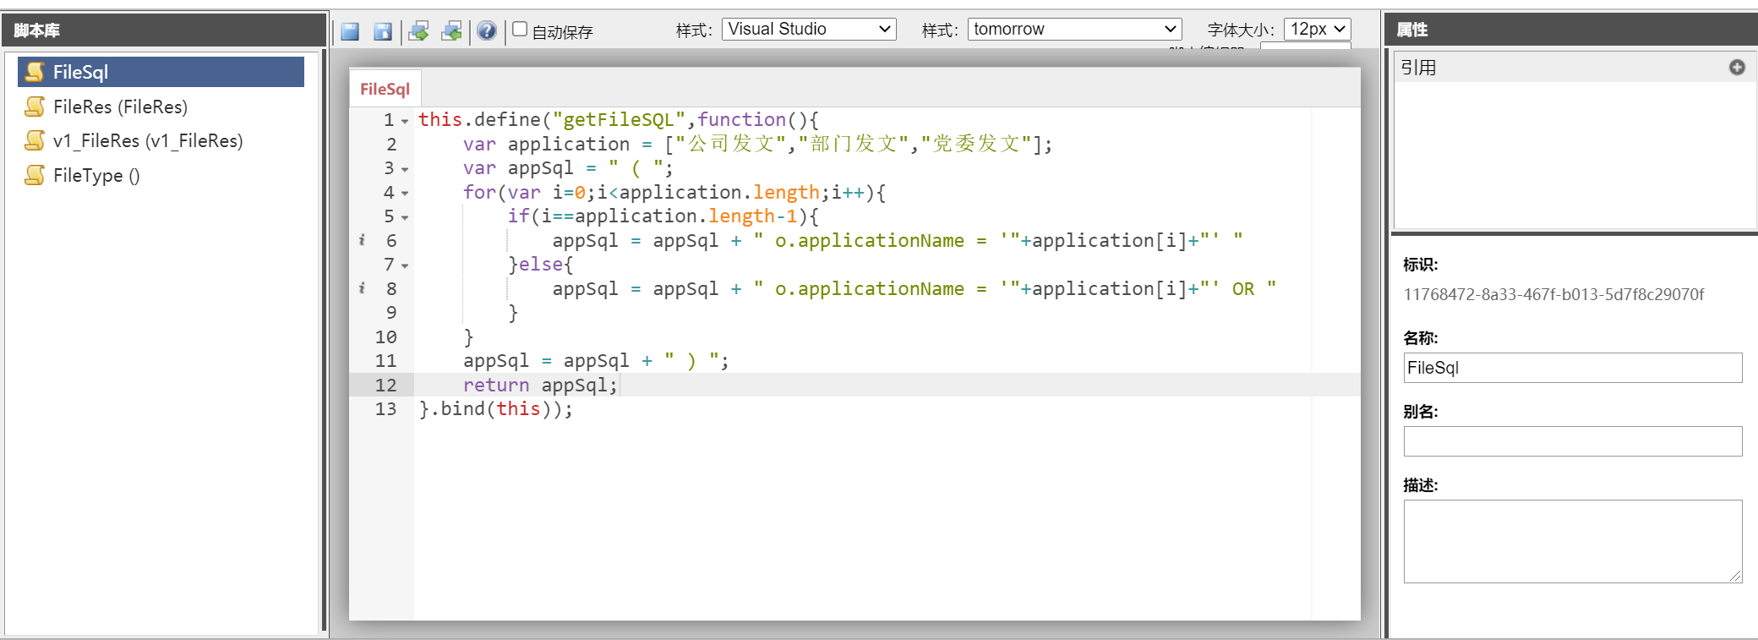Screen dimensions: 1758x640
Task: Select FileRes (FileRes) in script library
Action: (x=120, y=107)
